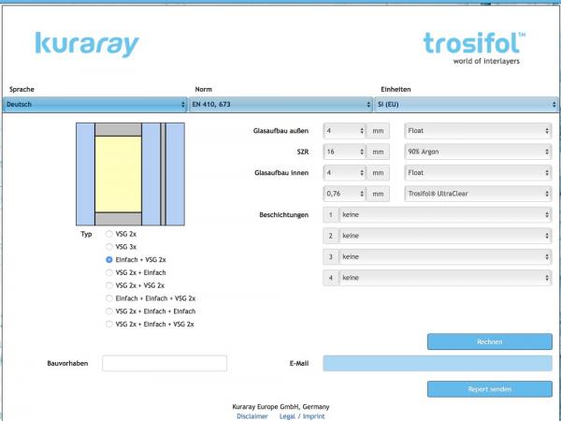Click the SZR label

tap(303, 152)
